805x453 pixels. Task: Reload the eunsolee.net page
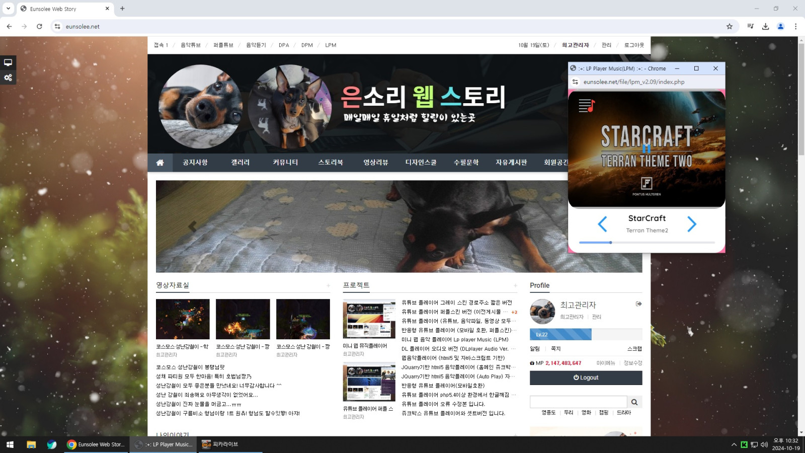(39, 26)
